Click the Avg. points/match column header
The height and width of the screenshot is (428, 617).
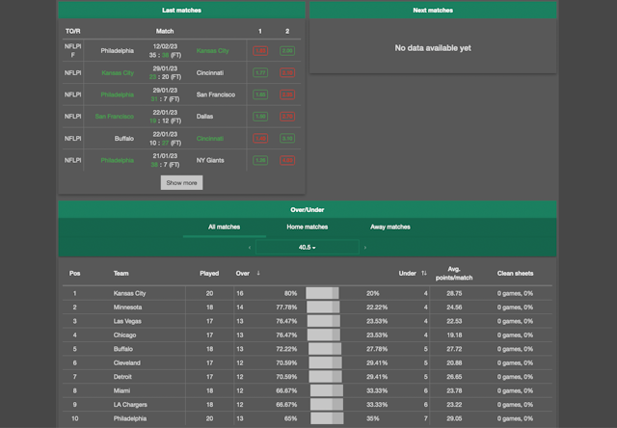[454, 273]
